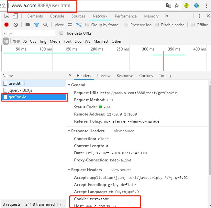Viewport: 211px width, 208px height.
Task: Click the translate page icon in address bar
Action: pyautogui.click(x=169, y=5)
